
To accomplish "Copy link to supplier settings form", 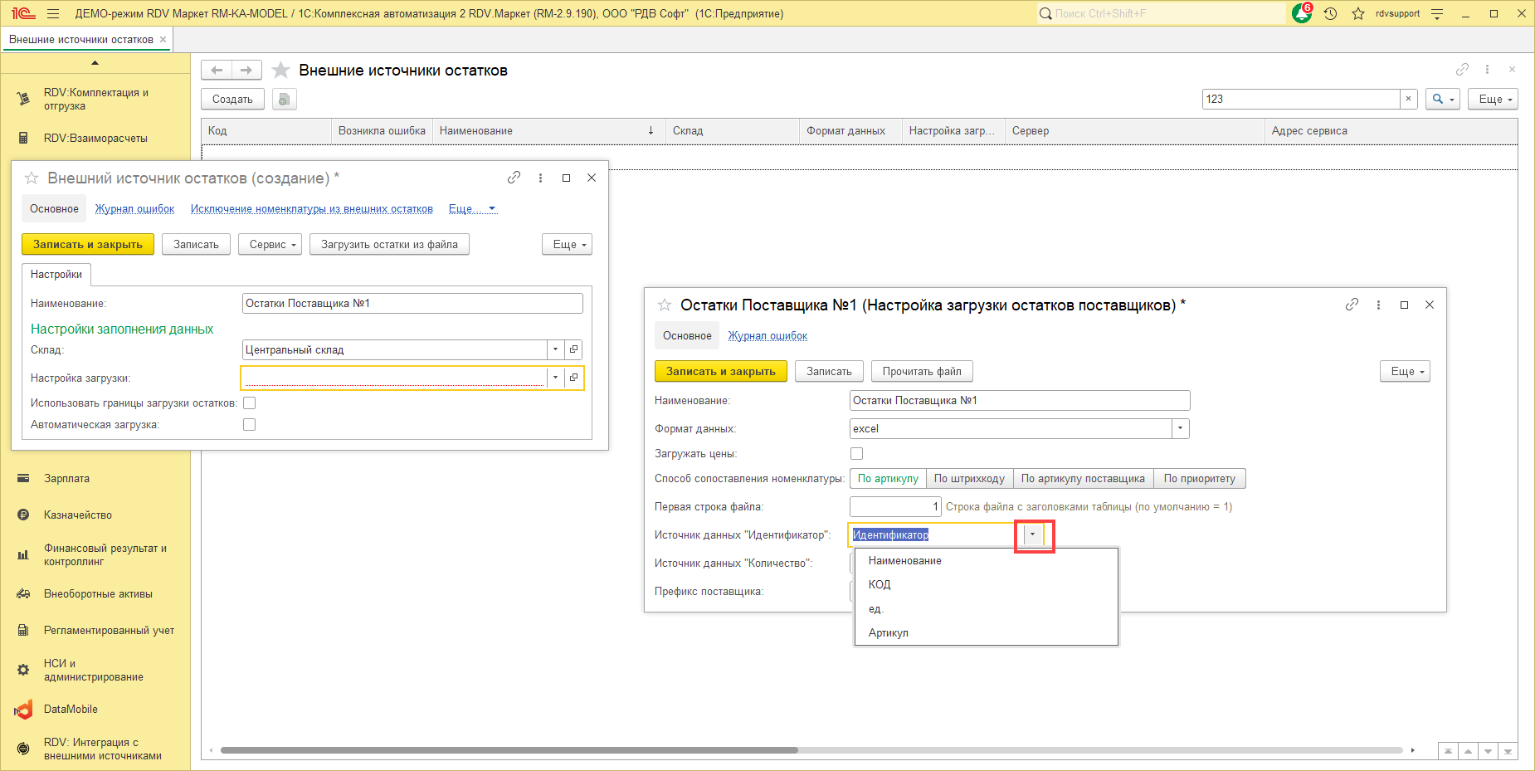I will point(1352,305).
